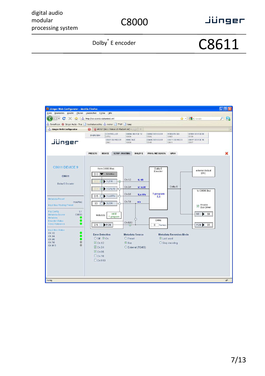This screenshot has width=265, height=376.
Task: Open the browser home page icon
Action: click(x=76, y=119)
